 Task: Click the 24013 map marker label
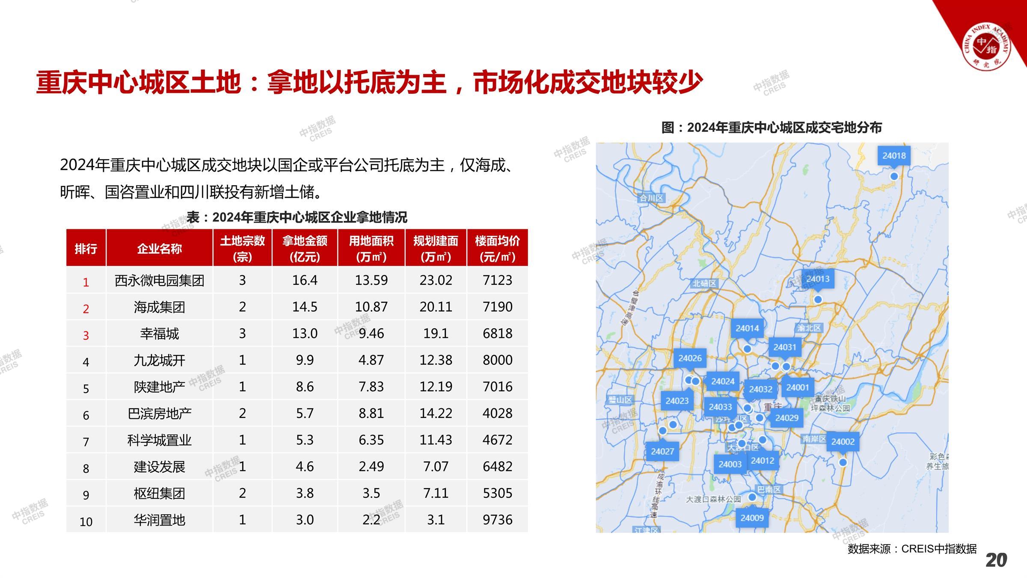[x=817, y=279]
